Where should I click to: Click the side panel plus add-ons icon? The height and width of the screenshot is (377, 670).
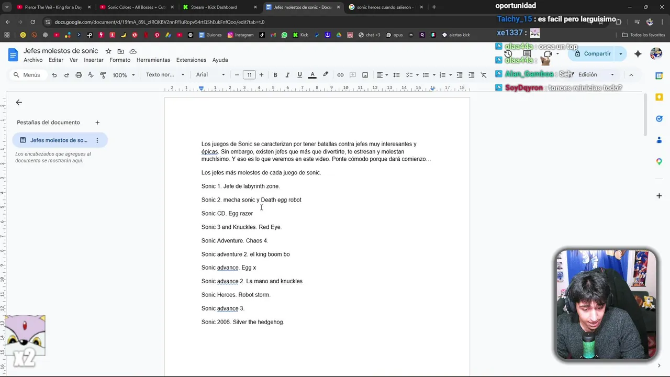659,196
